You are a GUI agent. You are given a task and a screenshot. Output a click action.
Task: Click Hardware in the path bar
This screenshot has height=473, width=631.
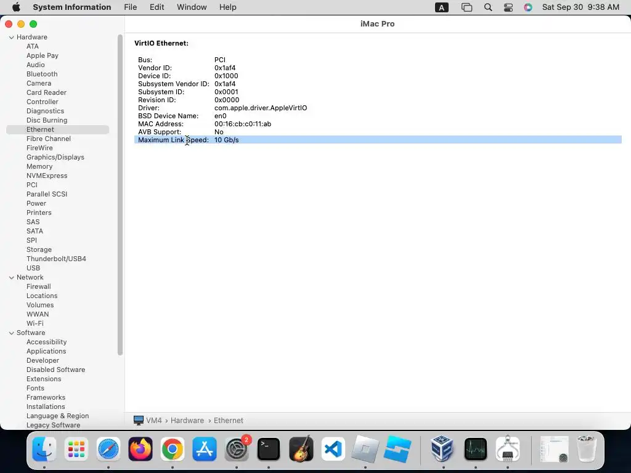(187, 420)
